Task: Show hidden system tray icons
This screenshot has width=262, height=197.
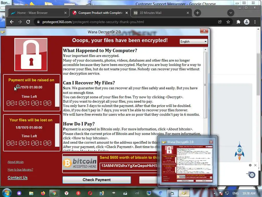Action: 214,193
